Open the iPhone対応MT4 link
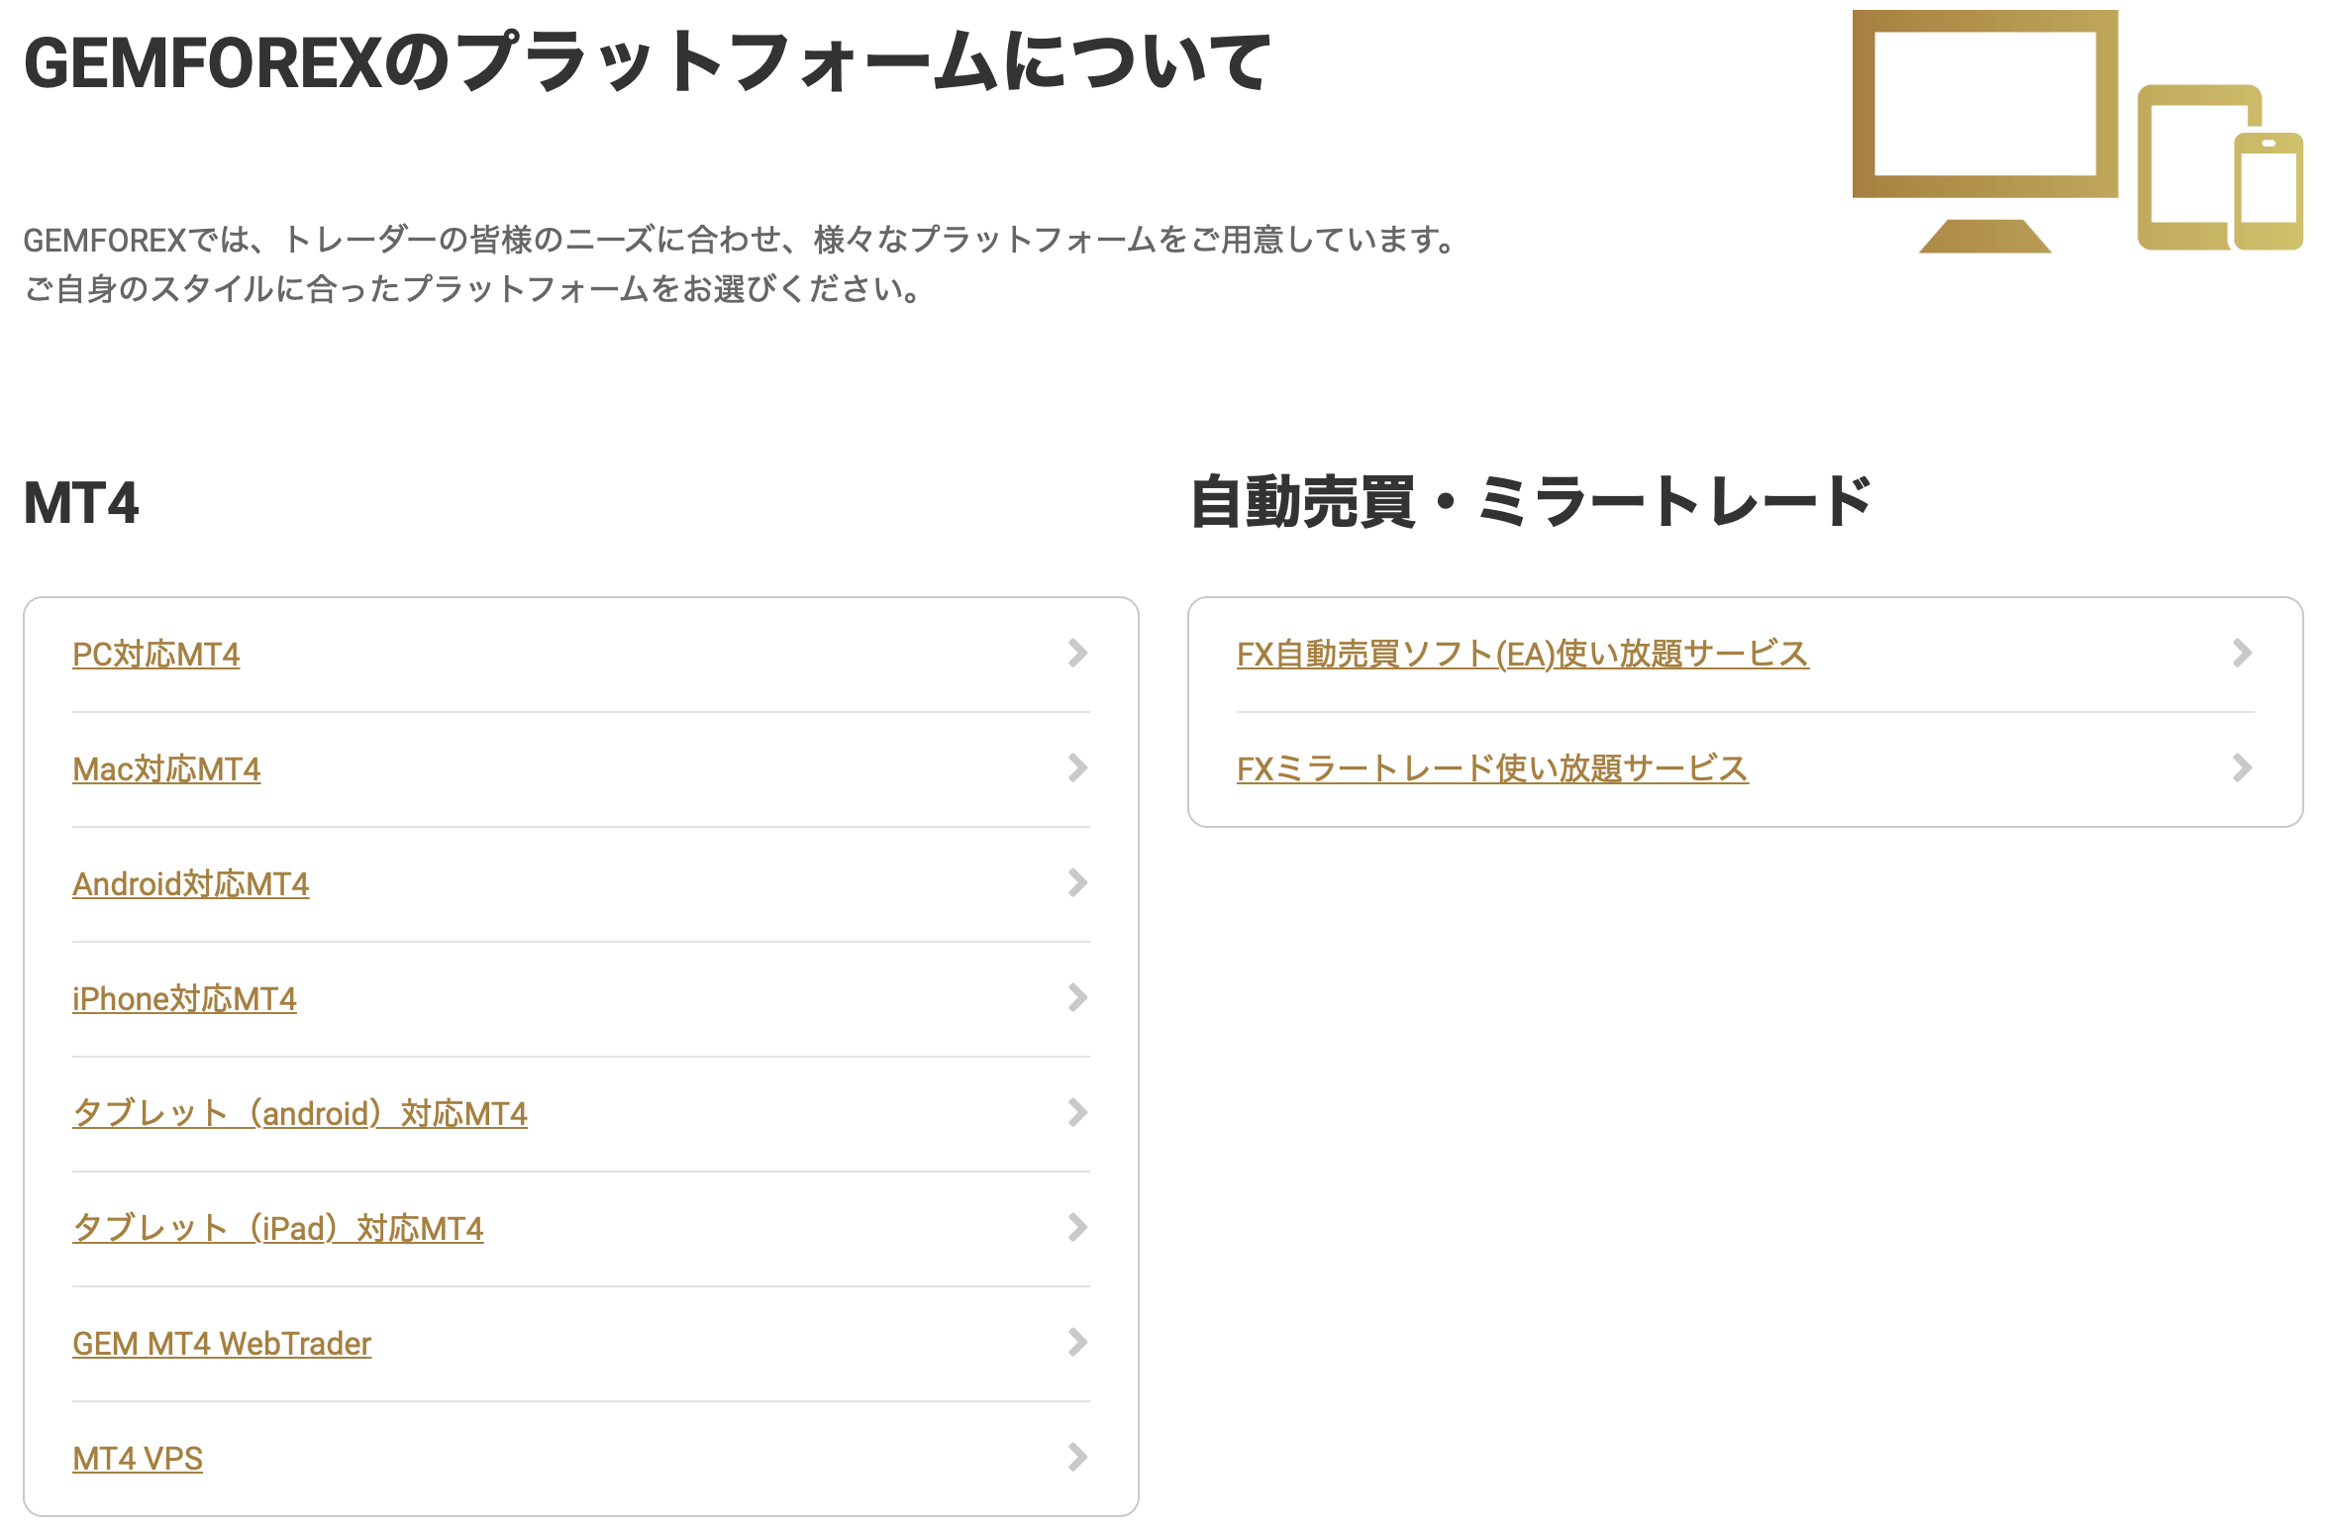 point(184,999)
